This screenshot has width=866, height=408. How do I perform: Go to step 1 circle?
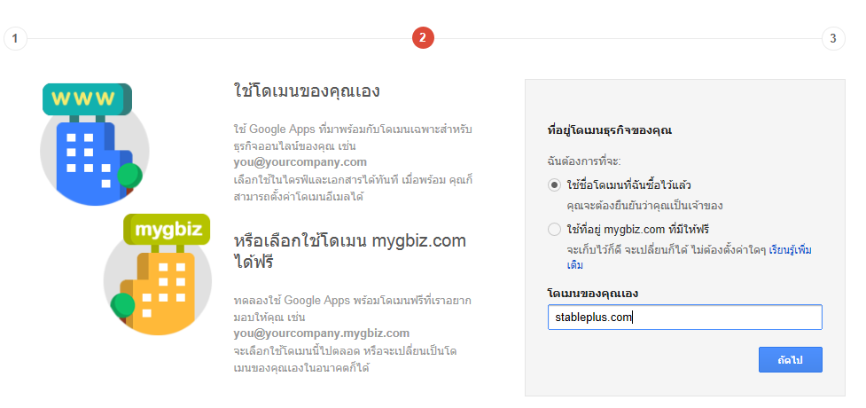[15, 39]
